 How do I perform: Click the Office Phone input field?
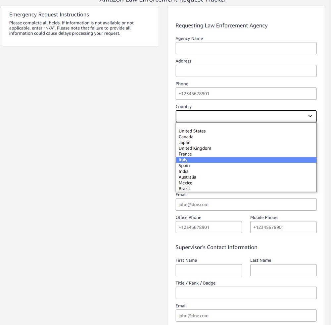[x=209, y=227]
